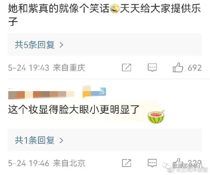Screen dimensions: 210x175
Task: Expand replies via chevron beside 共5条回复
Action: click(x=61, y=45)
